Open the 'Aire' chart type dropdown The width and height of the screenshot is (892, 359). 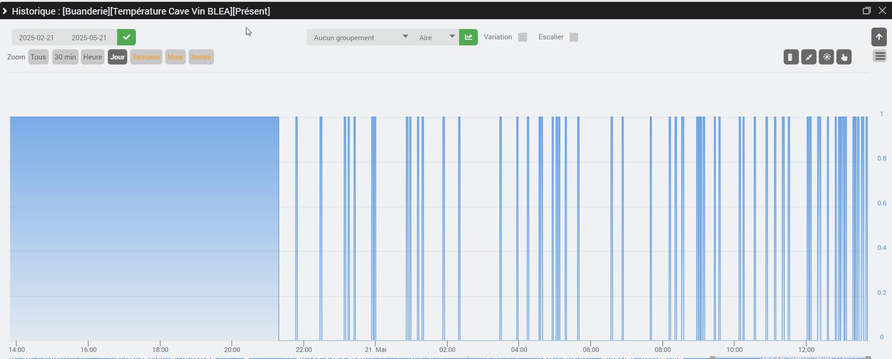pyautogui.click(x=436, y=37)
